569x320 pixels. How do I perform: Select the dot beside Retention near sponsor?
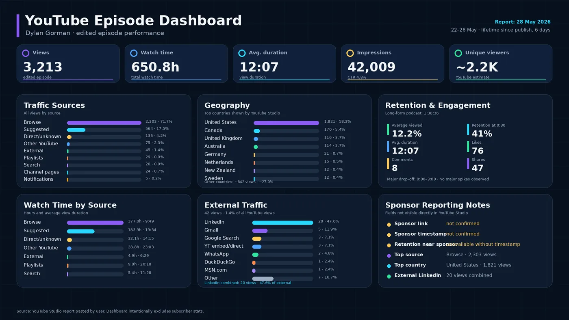tap(389, 245)
